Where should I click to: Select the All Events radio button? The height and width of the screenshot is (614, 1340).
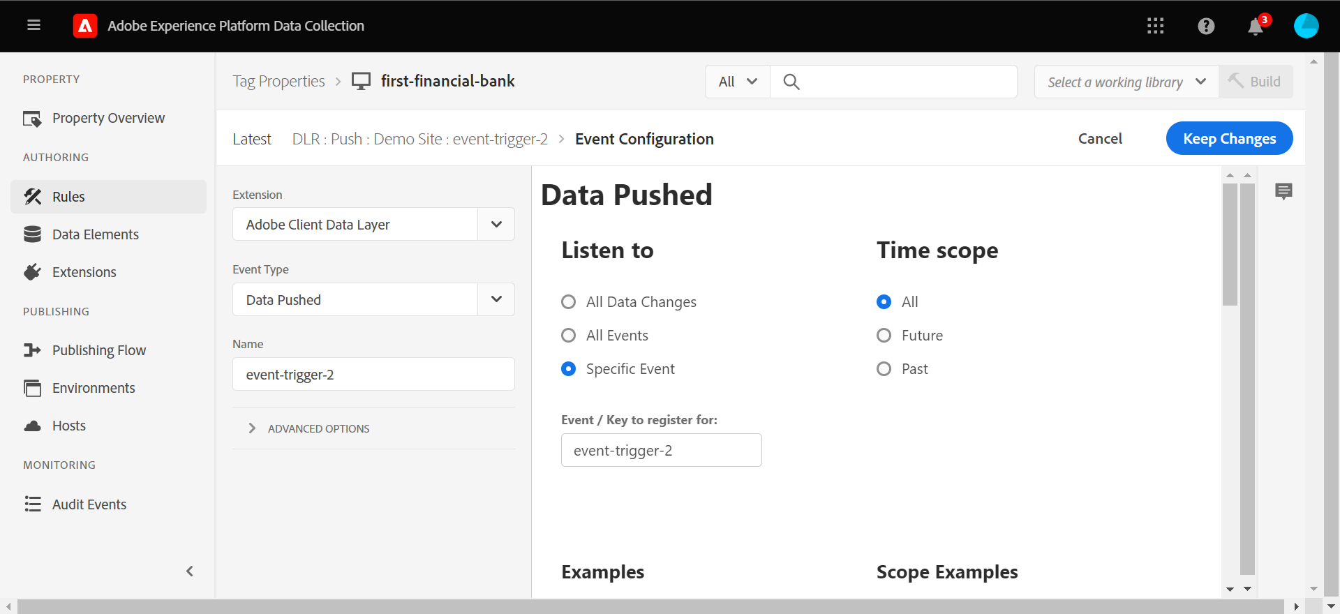pyautogui.click(x=569, y=336)
